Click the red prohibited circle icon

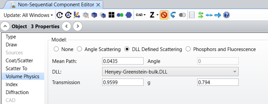tap(164, 15)
